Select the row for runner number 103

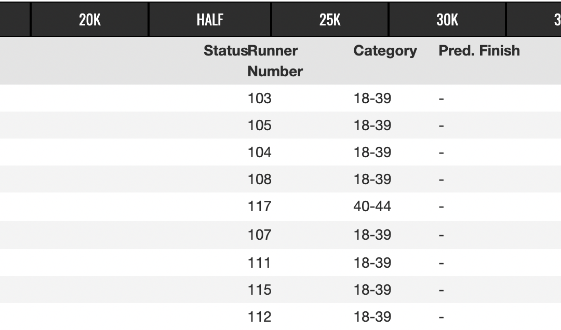coord(260,98)
